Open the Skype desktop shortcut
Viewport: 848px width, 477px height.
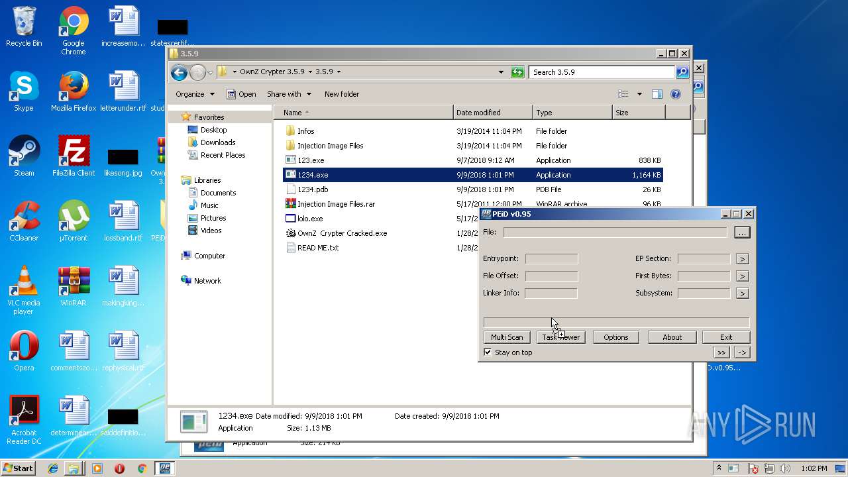24,91
